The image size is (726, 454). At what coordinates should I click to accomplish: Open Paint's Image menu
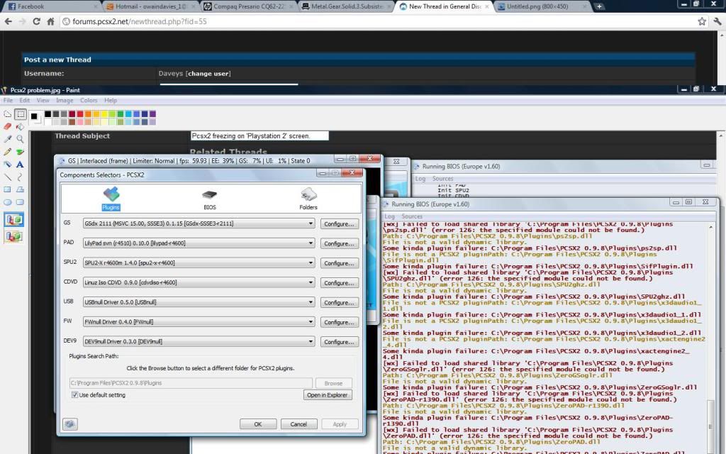[x=65, y=101]
